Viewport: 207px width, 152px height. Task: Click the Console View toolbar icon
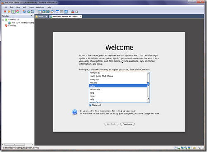tap(66, 12)
